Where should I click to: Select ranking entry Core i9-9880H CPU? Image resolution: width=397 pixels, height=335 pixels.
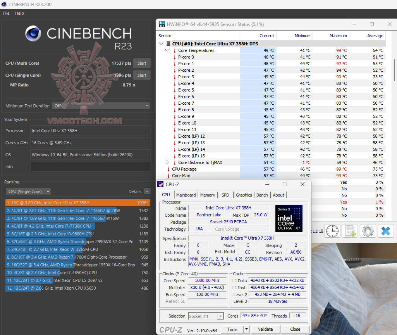78,234
